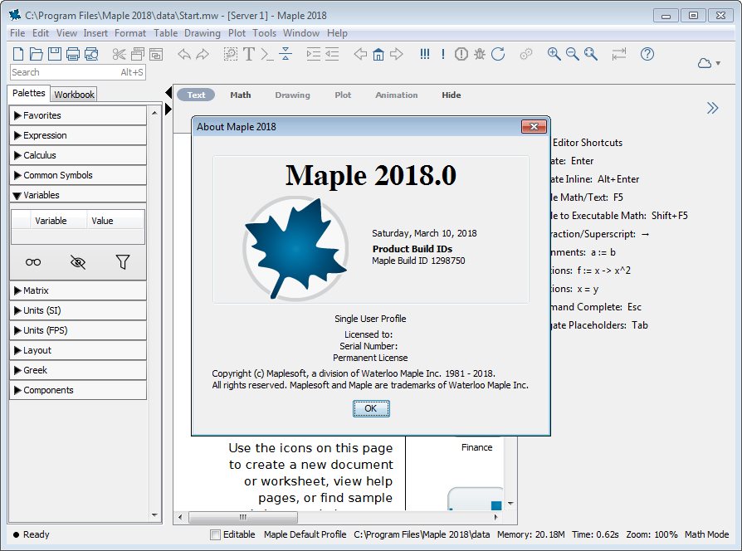
Task: Expand the context panel with the double chevron
Action: click(x=712, y=109)
